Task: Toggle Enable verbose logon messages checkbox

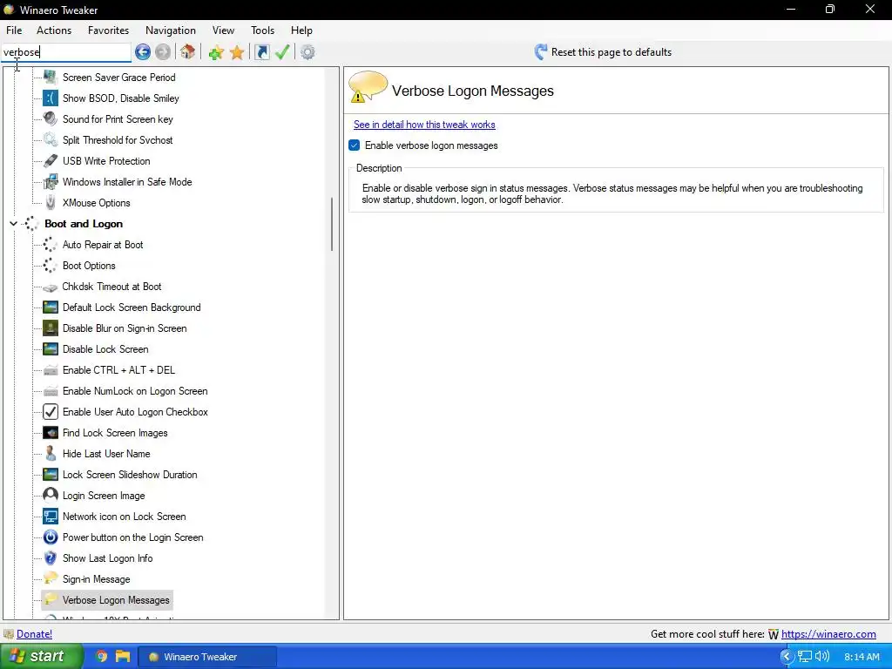Action: tap(355, 145)
